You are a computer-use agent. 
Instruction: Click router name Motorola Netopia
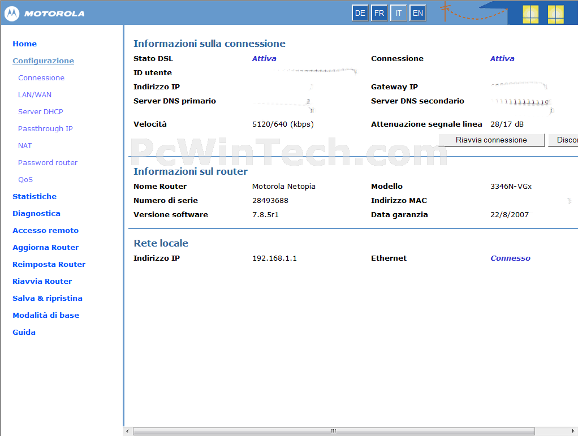pos(283,187)
